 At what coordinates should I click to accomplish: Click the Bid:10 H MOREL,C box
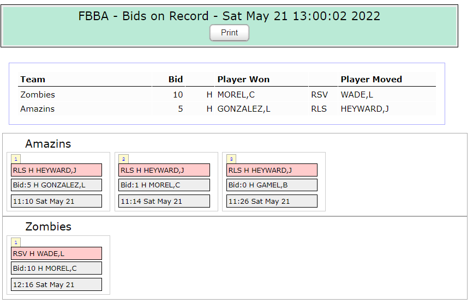(x=56, y=268)
